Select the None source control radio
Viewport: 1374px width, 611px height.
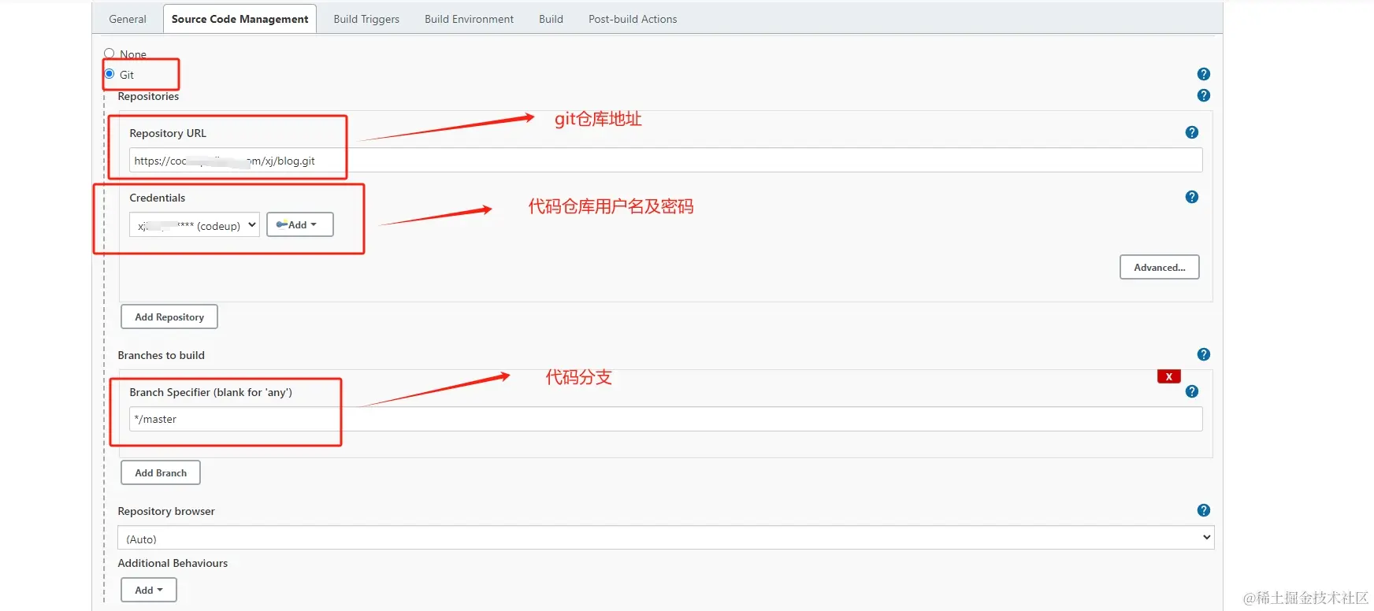[110, 54]
